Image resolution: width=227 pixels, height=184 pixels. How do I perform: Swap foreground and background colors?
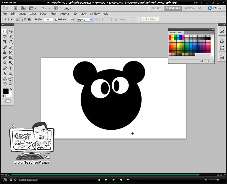tap(11, 89)
